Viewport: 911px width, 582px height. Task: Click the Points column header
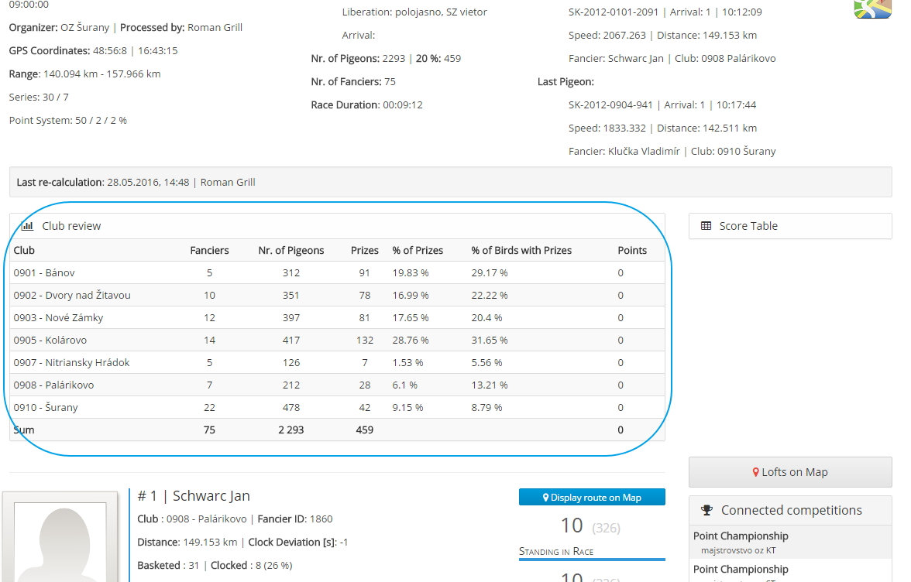pos(632,250)
